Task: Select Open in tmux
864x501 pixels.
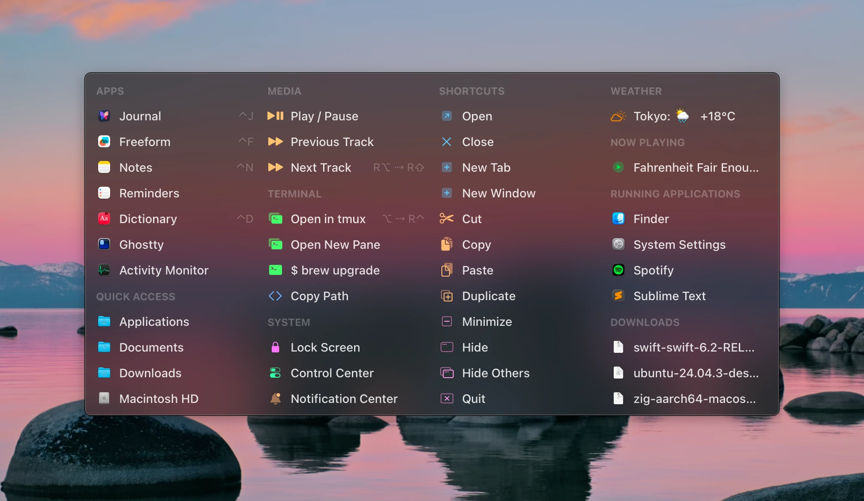Action: click(328, 219)
